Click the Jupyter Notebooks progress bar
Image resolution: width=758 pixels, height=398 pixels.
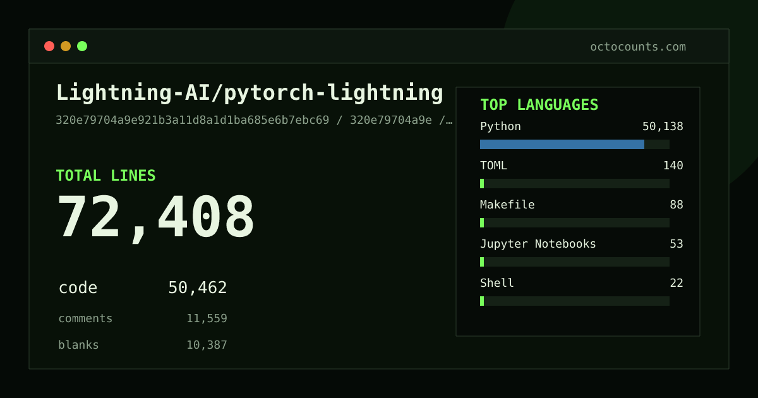(575, 262)
